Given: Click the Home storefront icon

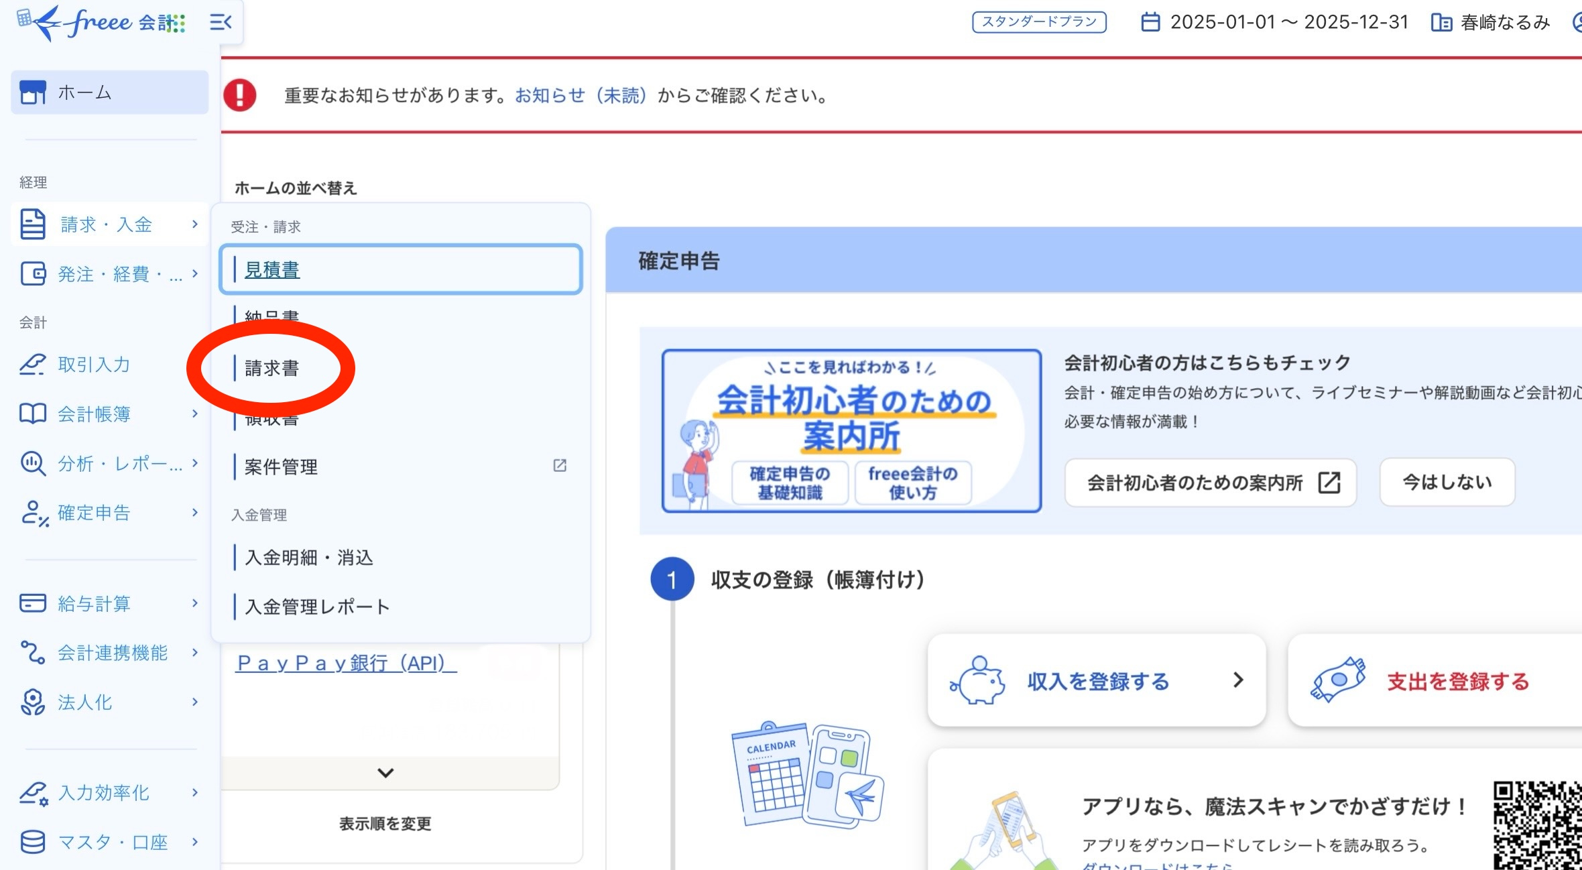Looking at the screenshot, I should (33, 92).
